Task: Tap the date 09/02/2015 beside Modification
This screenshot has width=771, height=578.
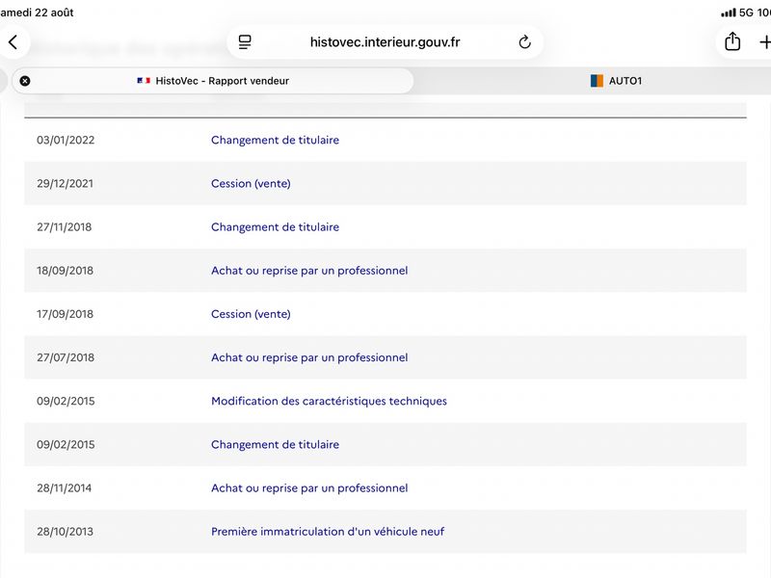Action: point(66,401)
